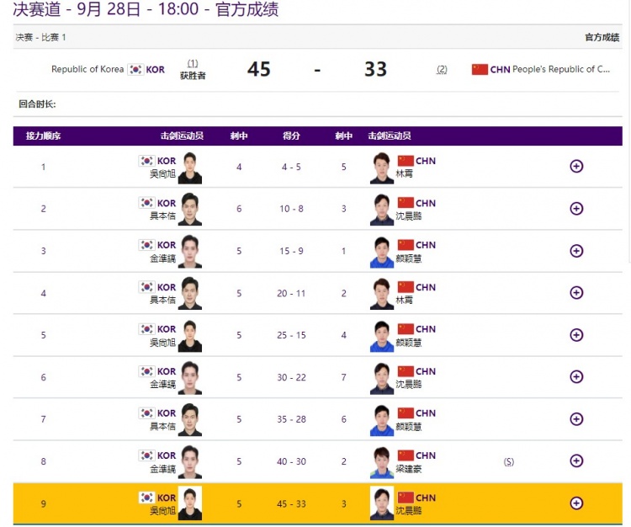This screenshot has width=631, height=527.
Task: Expand relay leg 7 details plus icon
Action: pos(576,419)
